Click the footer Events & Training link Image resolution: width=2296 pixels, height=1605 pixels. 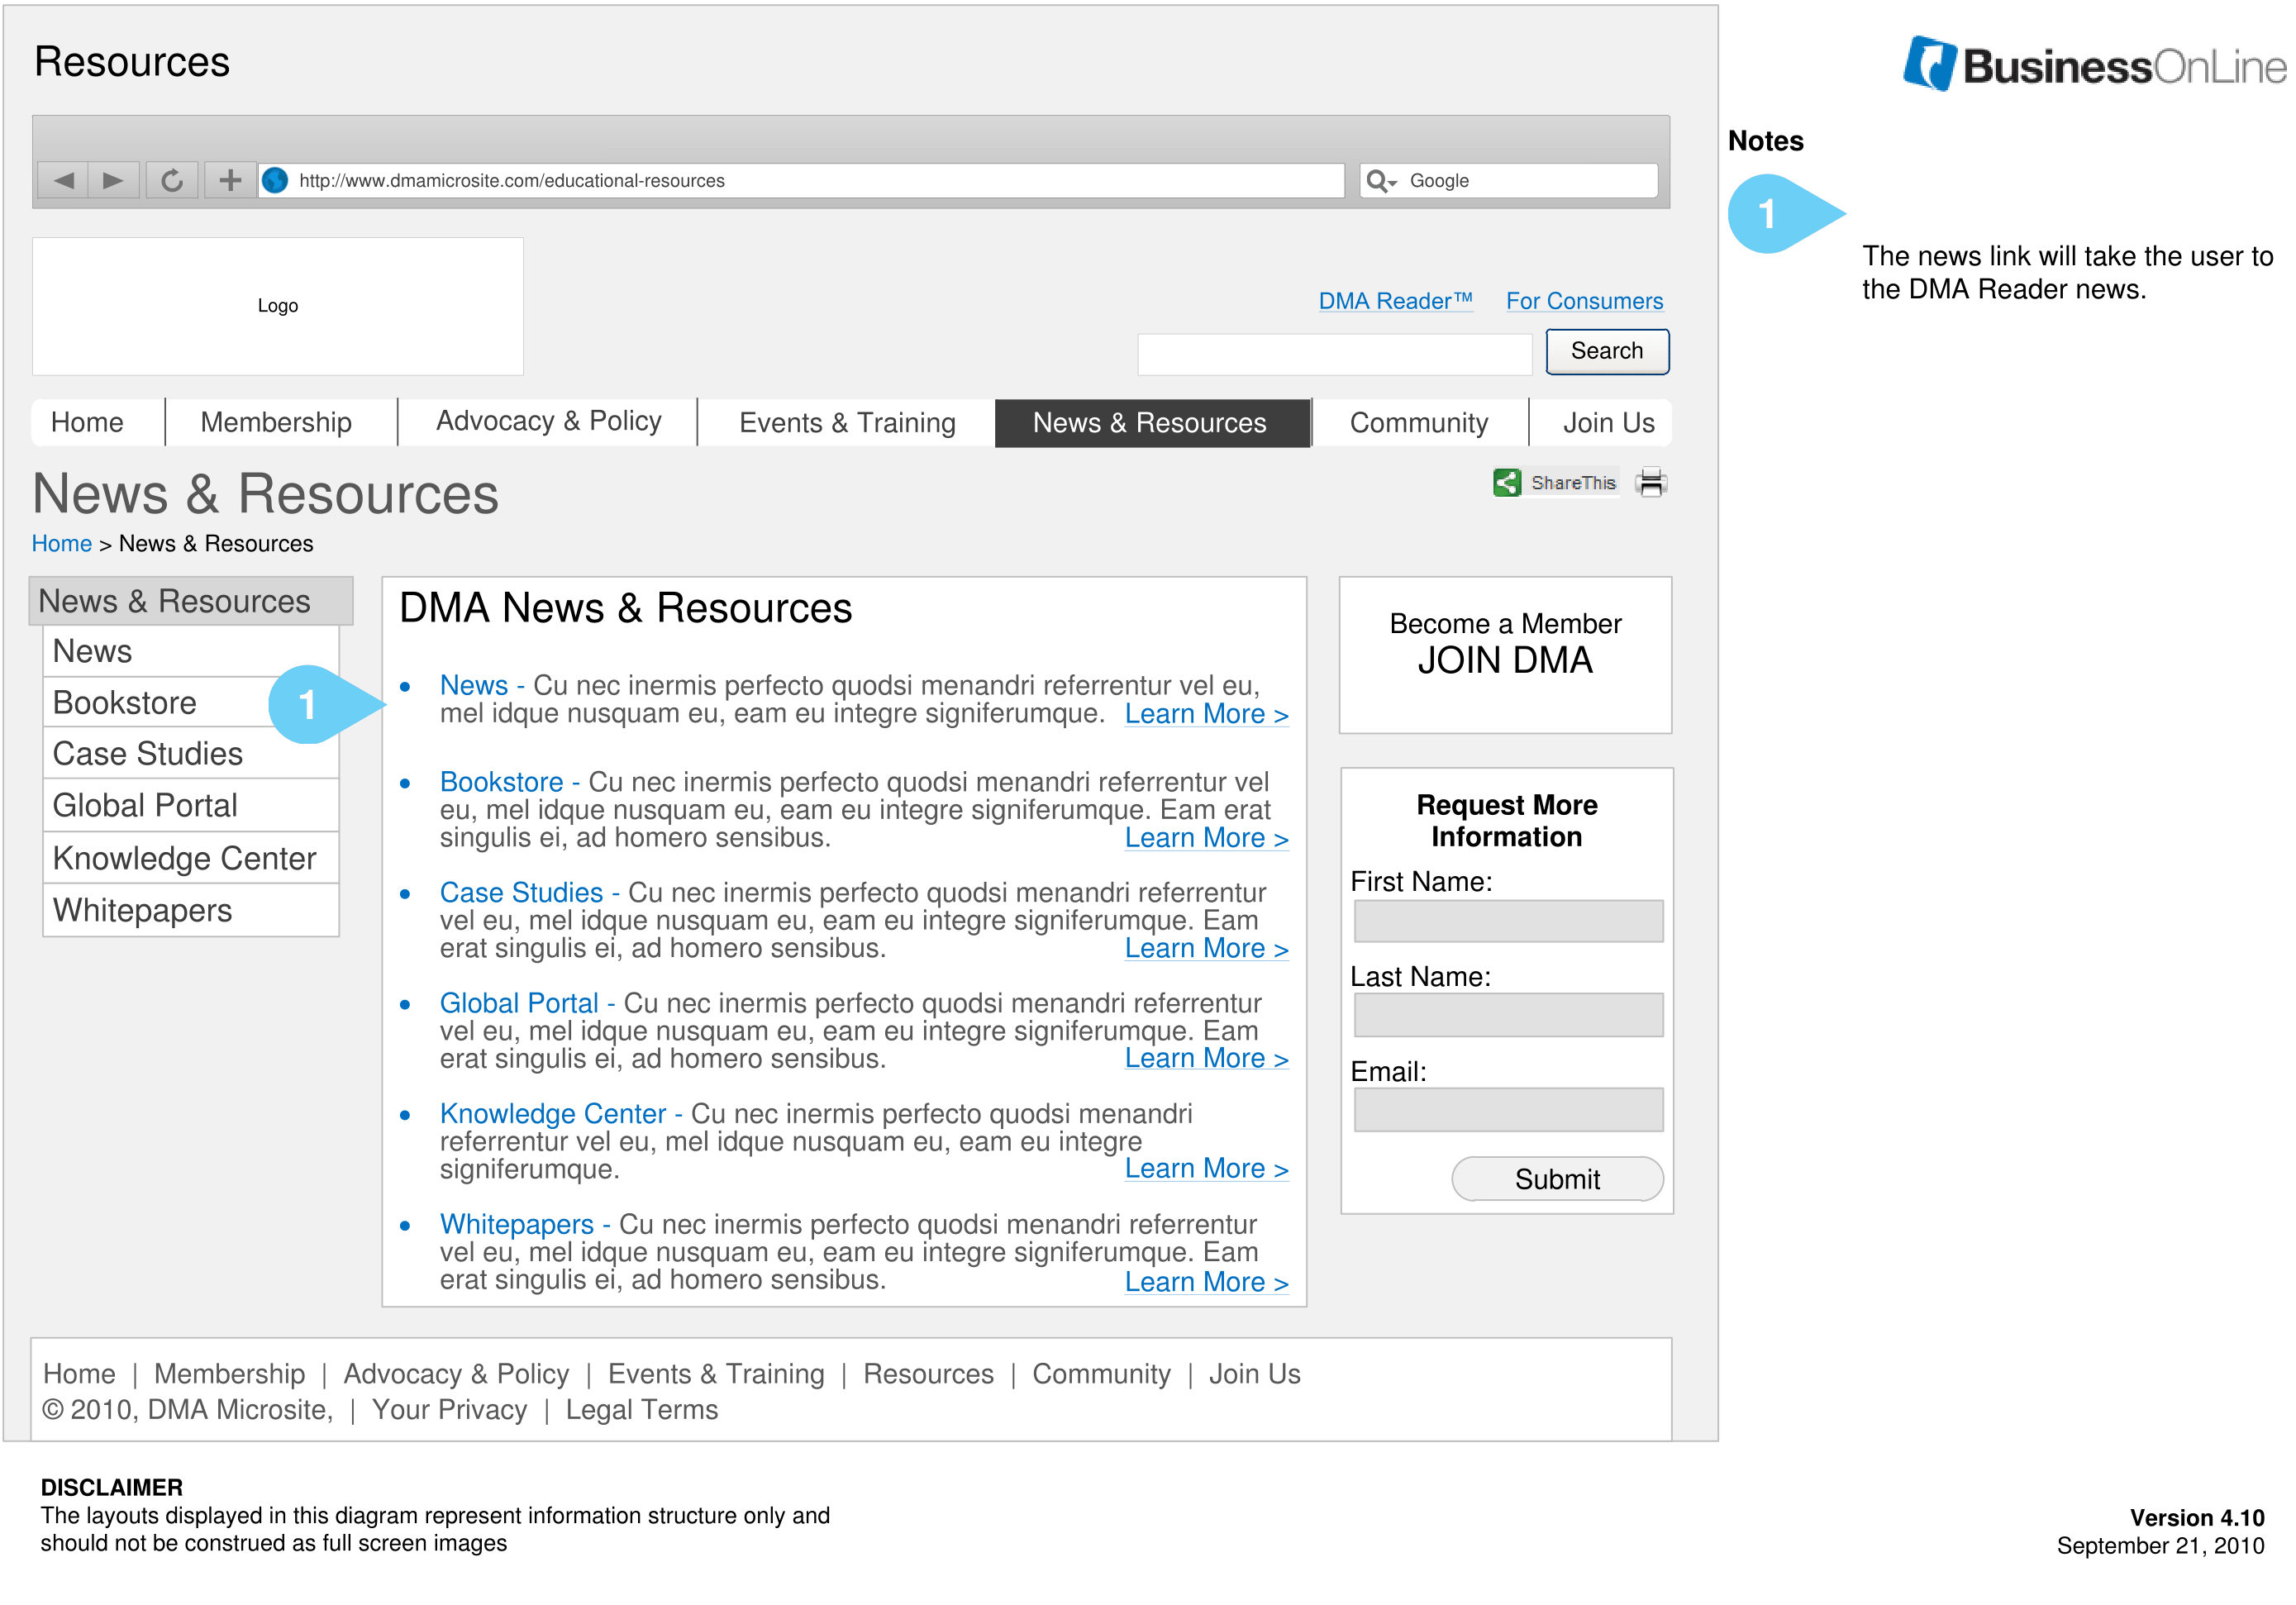click(x=716, y=1374)
